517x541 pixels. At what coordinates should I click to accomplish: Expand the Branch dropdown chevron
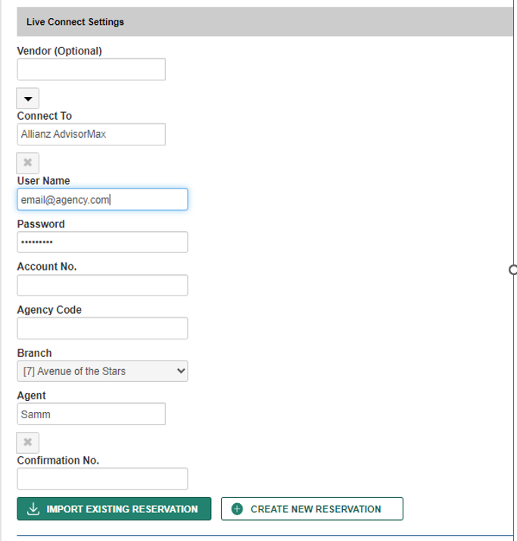coord(181,371)
